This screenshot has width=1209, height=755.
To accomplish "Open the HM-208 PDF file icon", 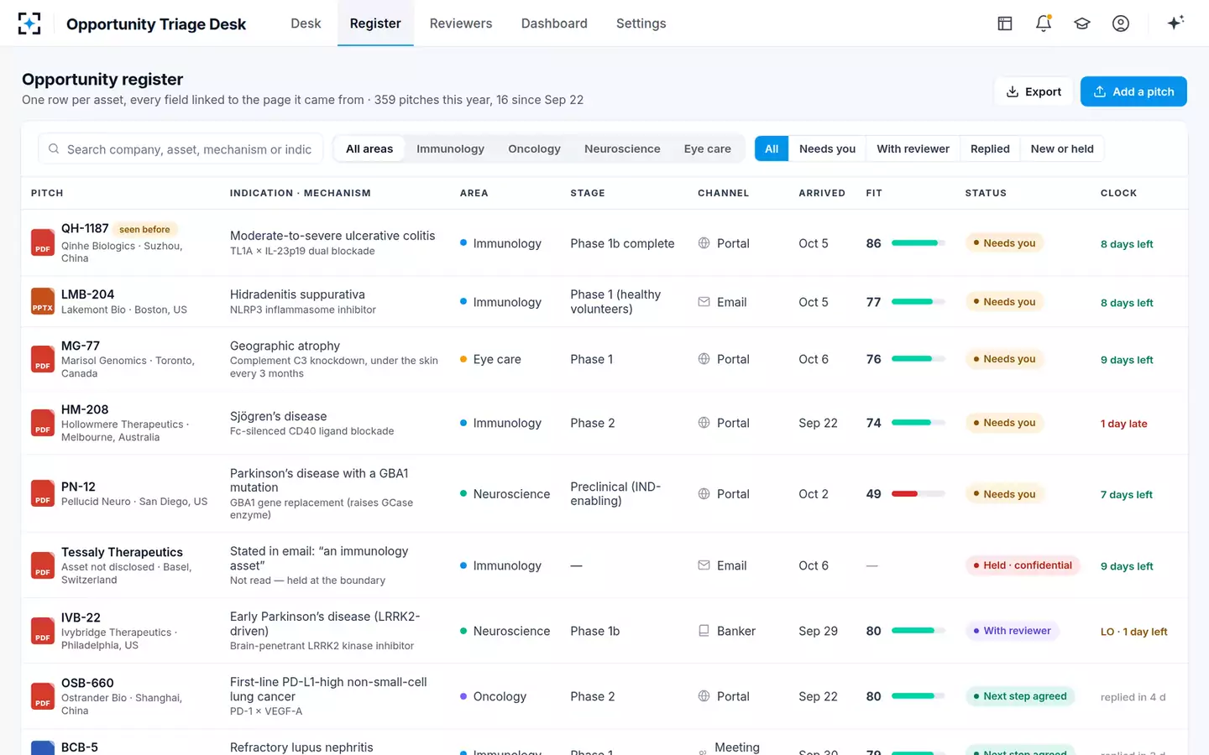I will [43, 423].
